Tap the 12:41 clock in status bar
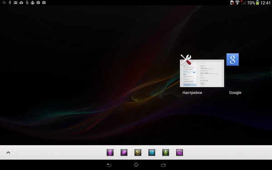This screenshot has height=170, width=272. [265, 3]
